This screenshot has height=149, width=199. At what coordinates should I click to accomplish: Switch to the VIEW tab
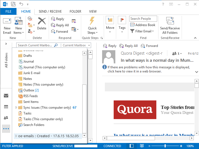tap(93, 12)
